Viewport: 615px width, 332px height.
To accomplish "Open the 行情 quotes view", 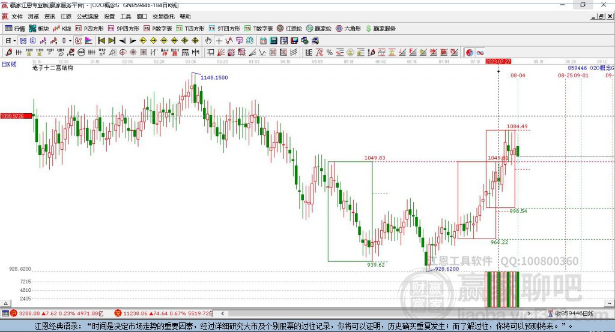I will (x=15, y=29).
